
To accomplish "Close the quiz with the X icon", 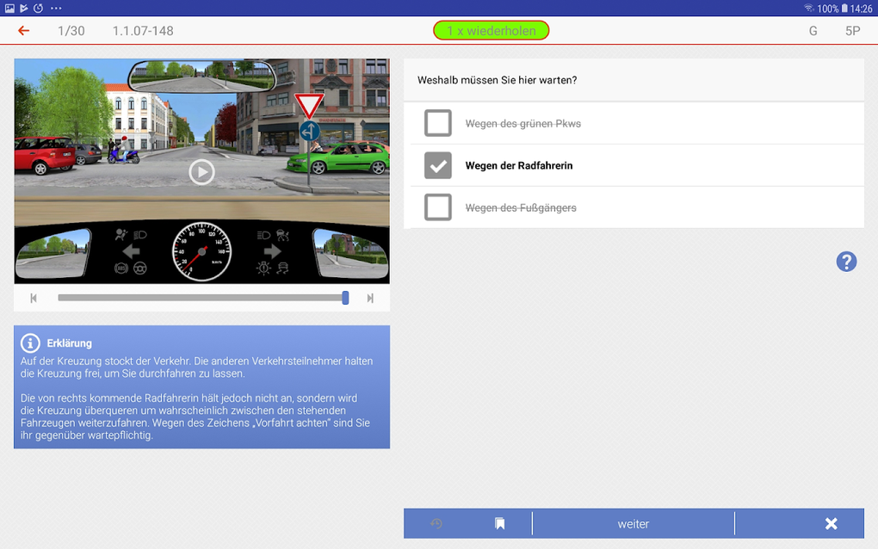I will [831, 524].
